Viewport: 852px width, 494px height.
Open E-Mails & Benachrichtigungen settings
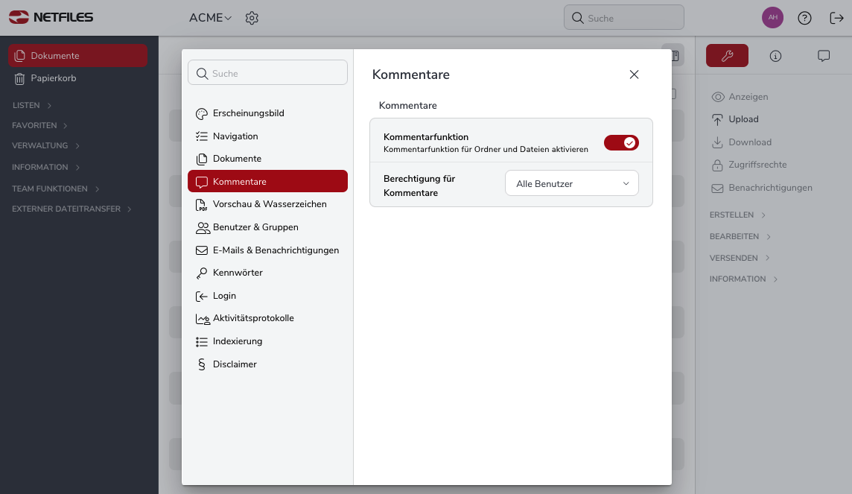click(x=267, y=250)
